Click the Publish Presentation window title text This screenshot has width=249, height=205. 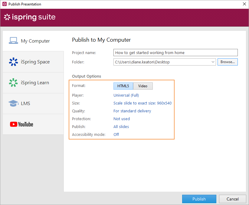pyautogui.click(x=25, y=4)
